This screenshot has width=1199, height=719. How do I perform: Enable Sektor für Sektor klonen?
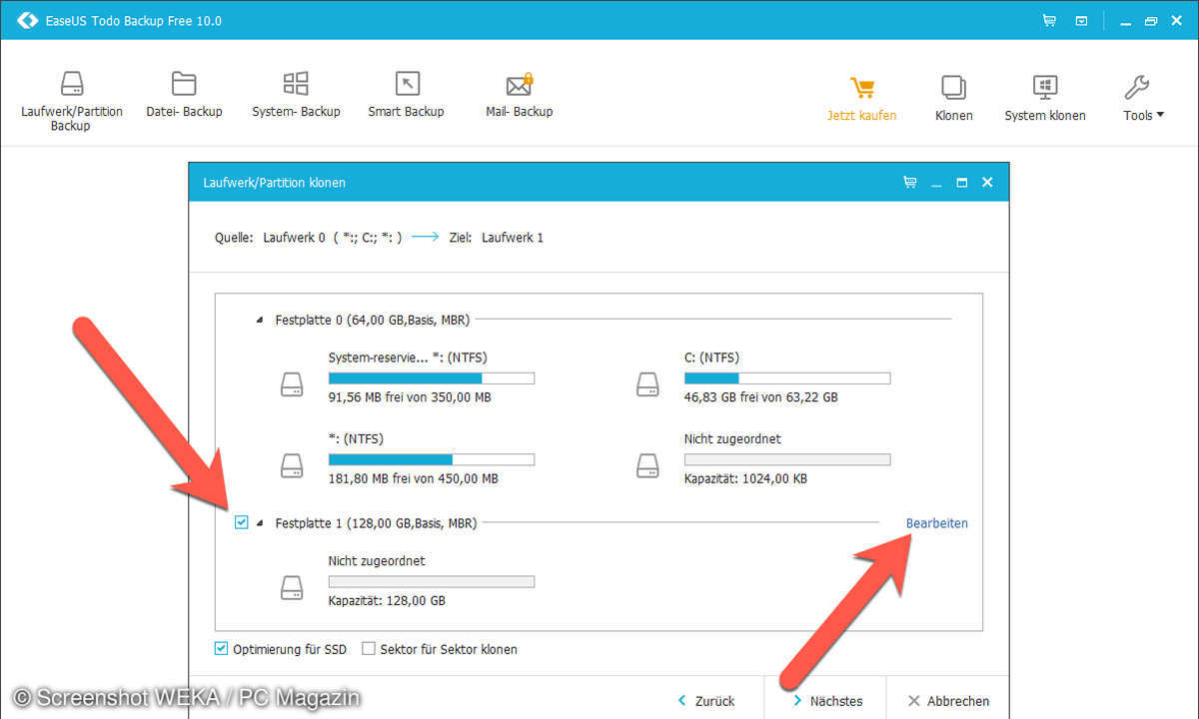(x=369, y=649)
